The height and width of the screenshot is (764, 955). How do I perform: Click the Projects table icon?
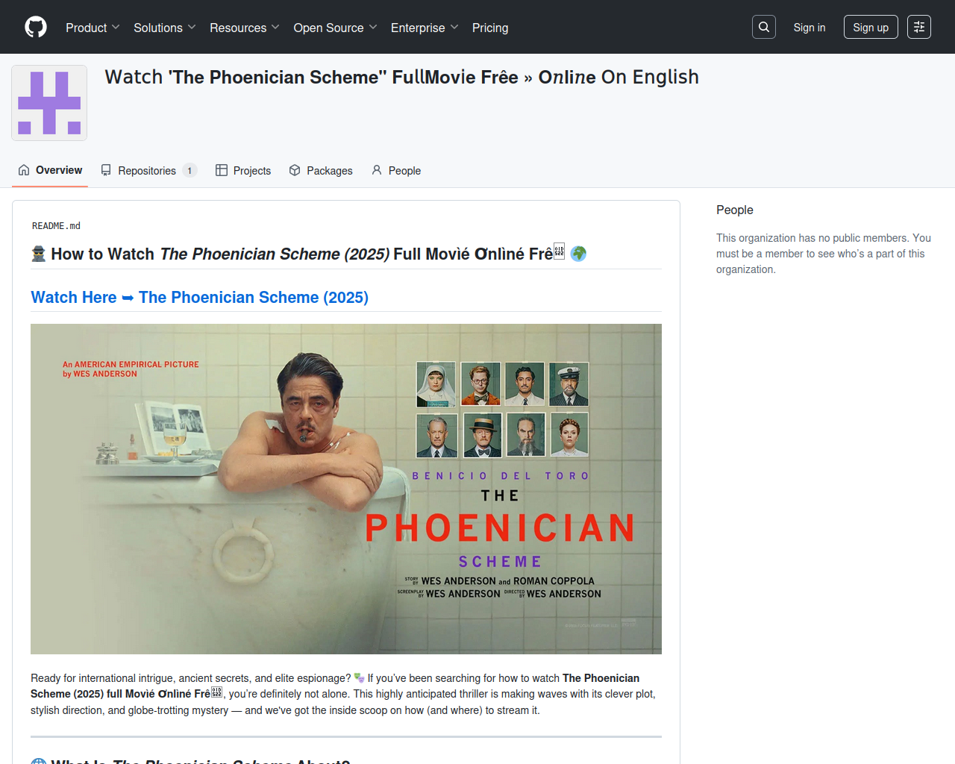pos(222,170)
